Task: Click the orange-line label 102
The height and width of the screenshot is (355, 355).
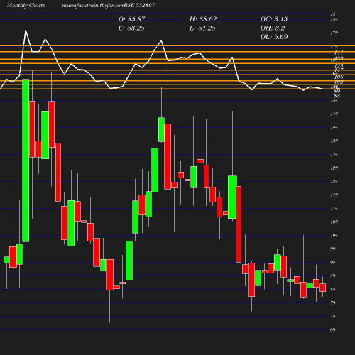Action: point(339,82)
